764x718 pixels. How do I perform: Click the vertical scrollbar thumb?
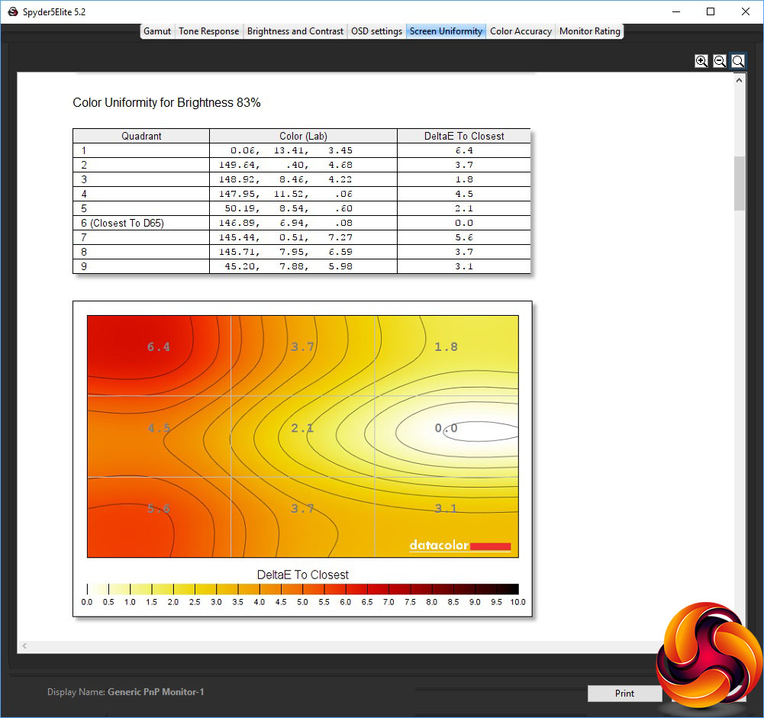[x=739, y=183]
